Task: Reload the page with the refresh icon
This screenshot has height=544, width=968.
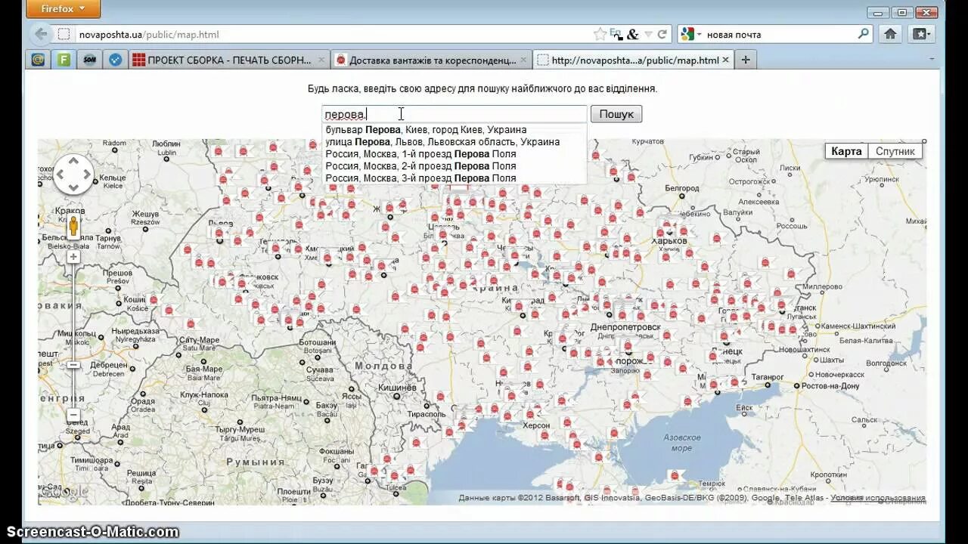Action: tap(662, 34)
